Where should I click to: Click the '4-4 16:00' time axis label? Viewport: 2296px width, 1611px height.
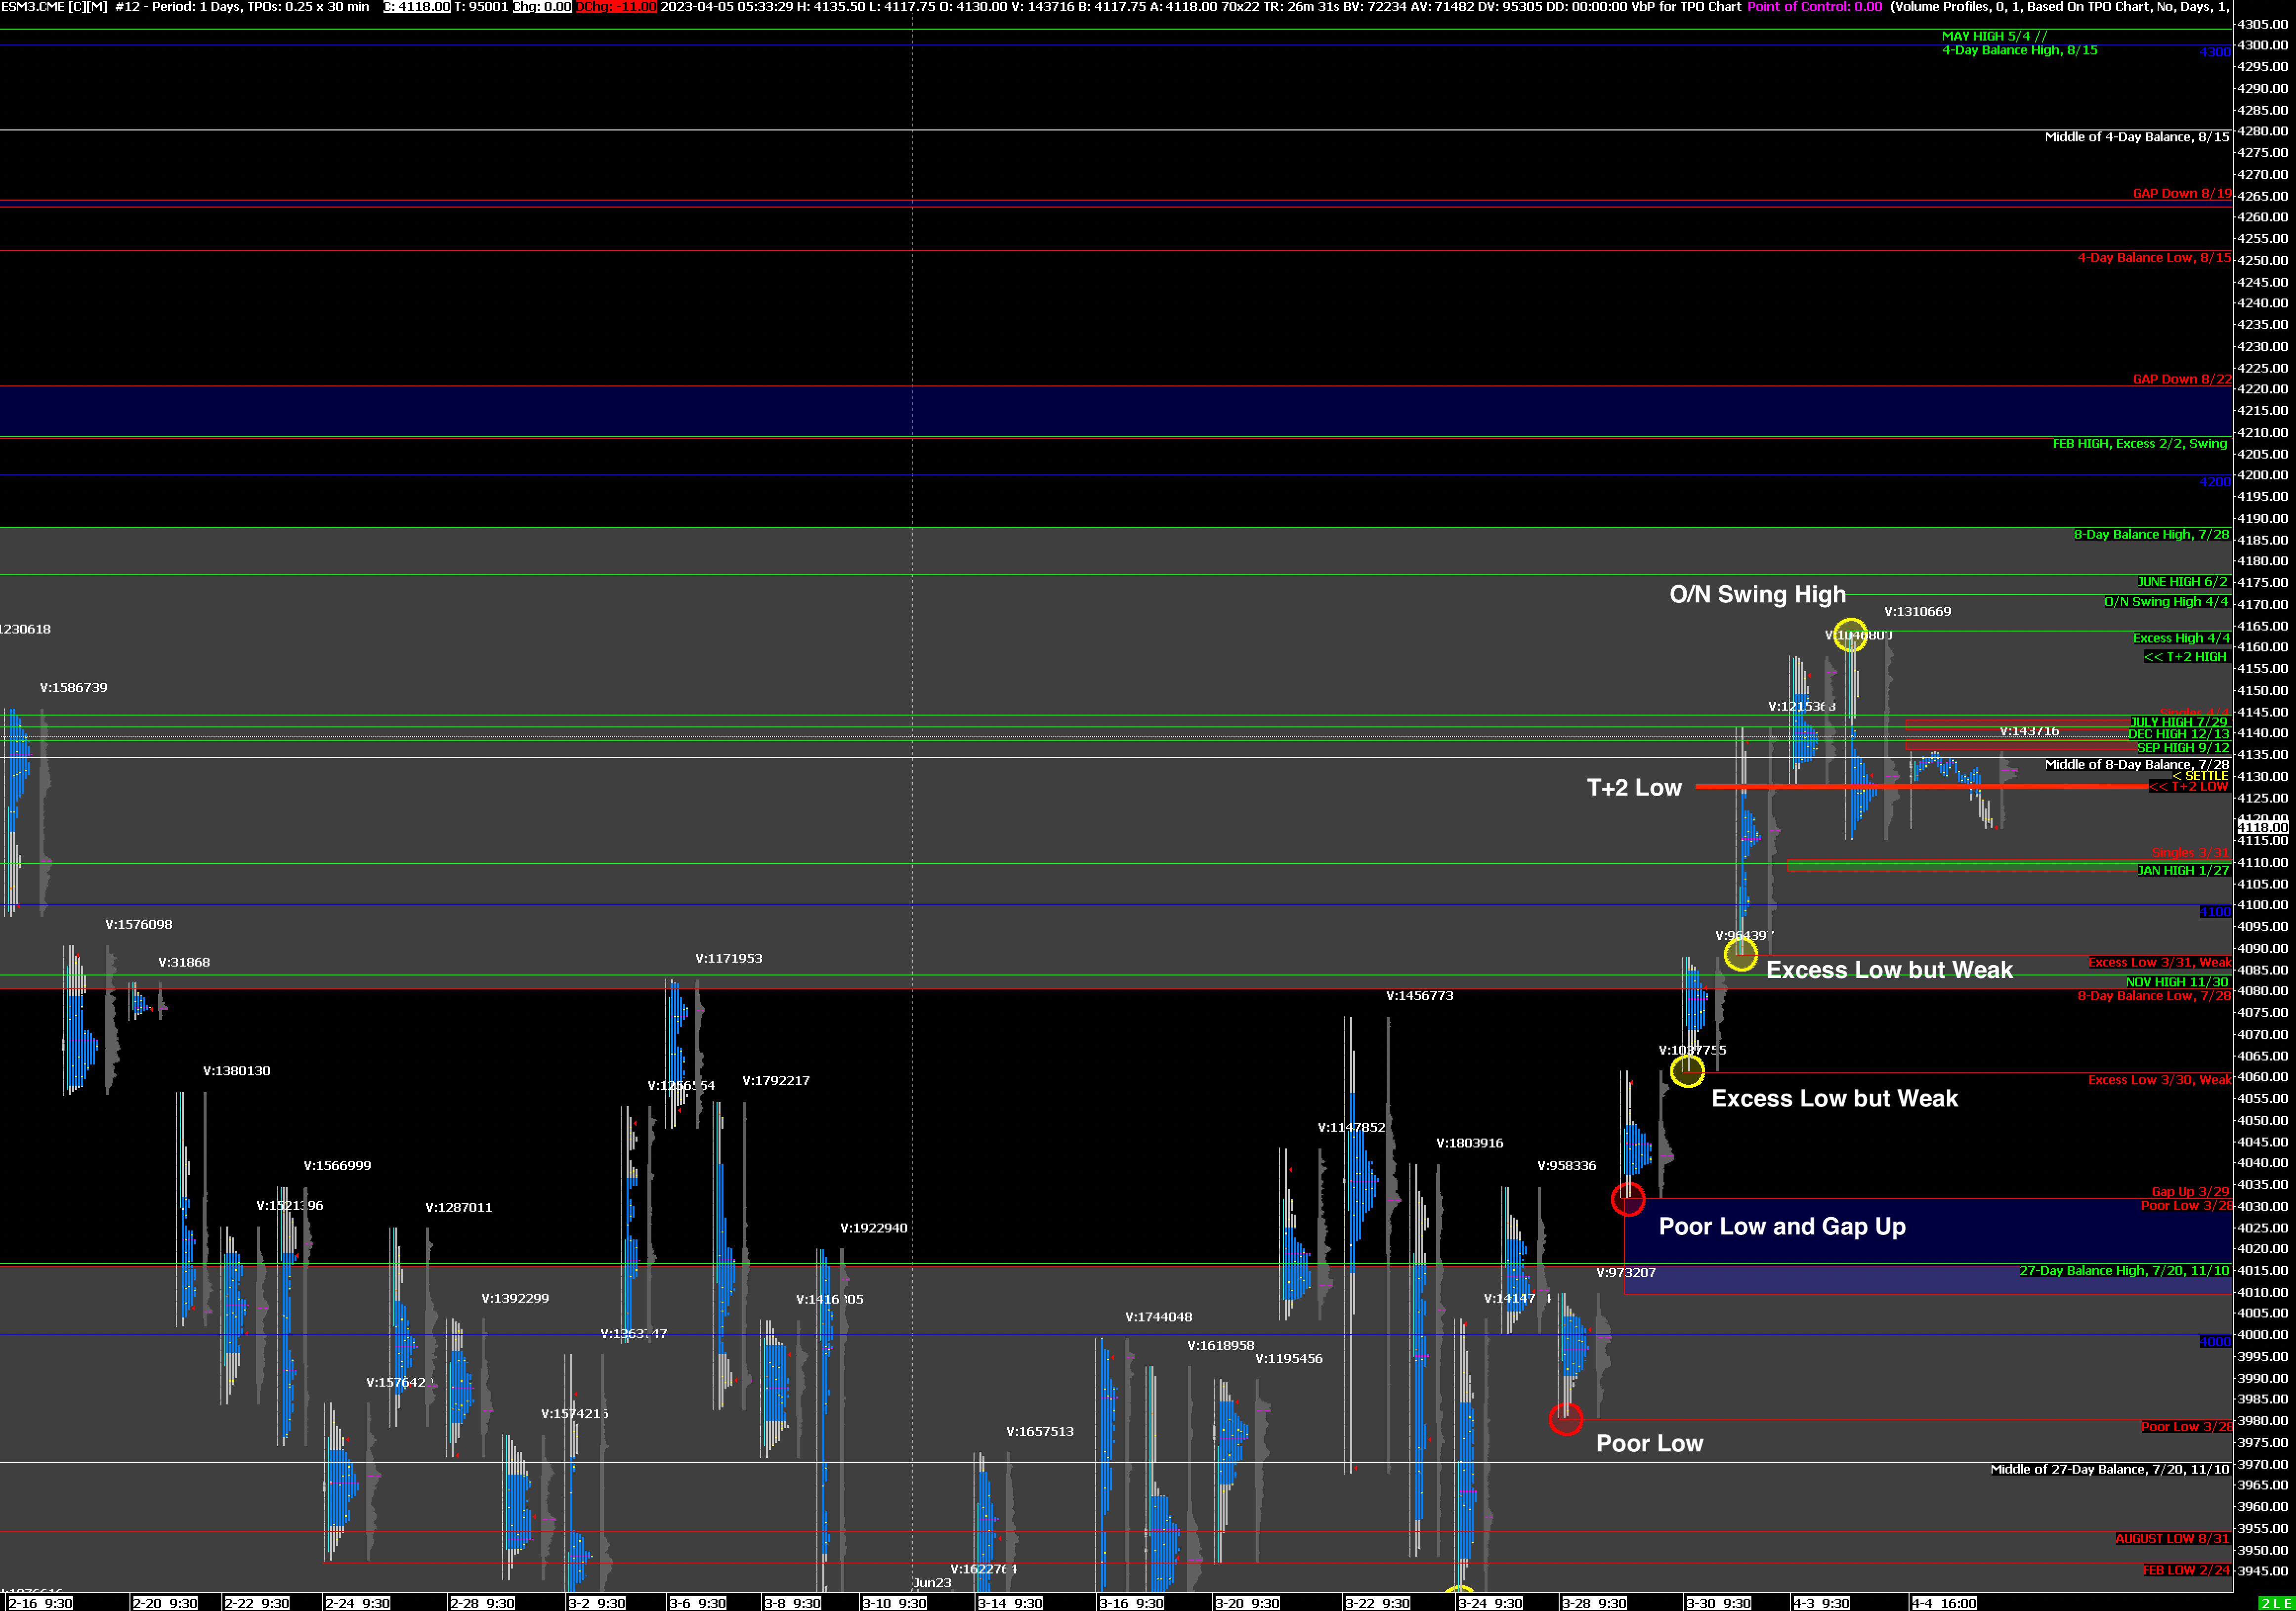(1943, 1603)
